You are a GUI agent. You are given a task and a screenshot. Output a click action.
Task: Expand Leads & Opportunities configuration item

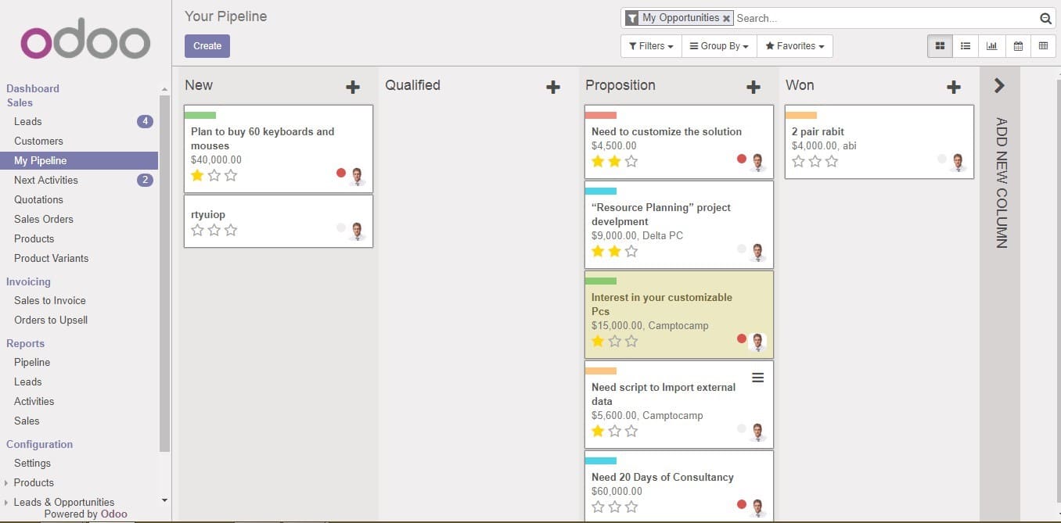pos(64,503)
